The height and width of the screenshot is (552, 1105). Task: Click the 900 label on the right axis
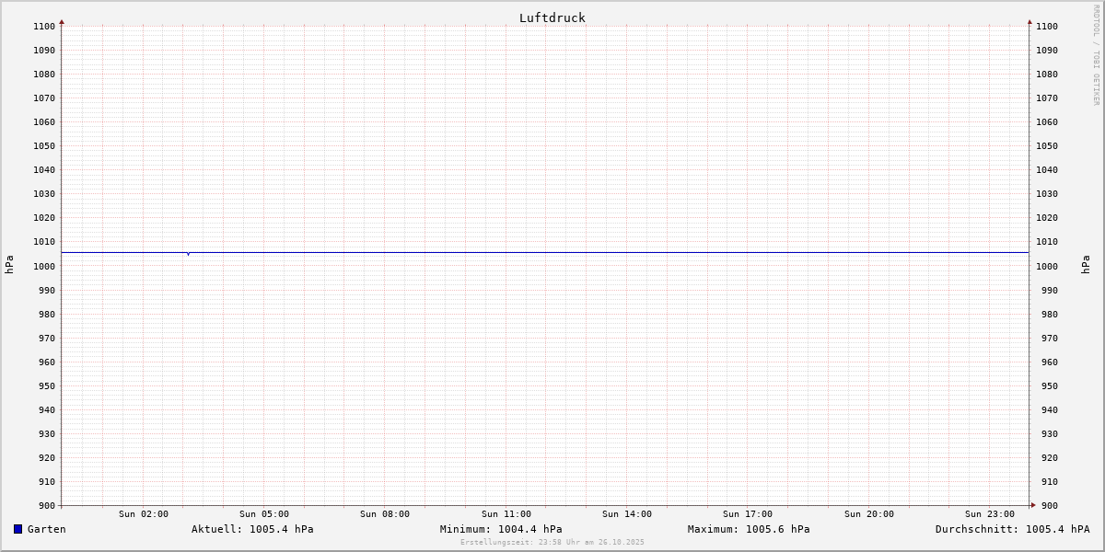click(x=1045, y=505)
